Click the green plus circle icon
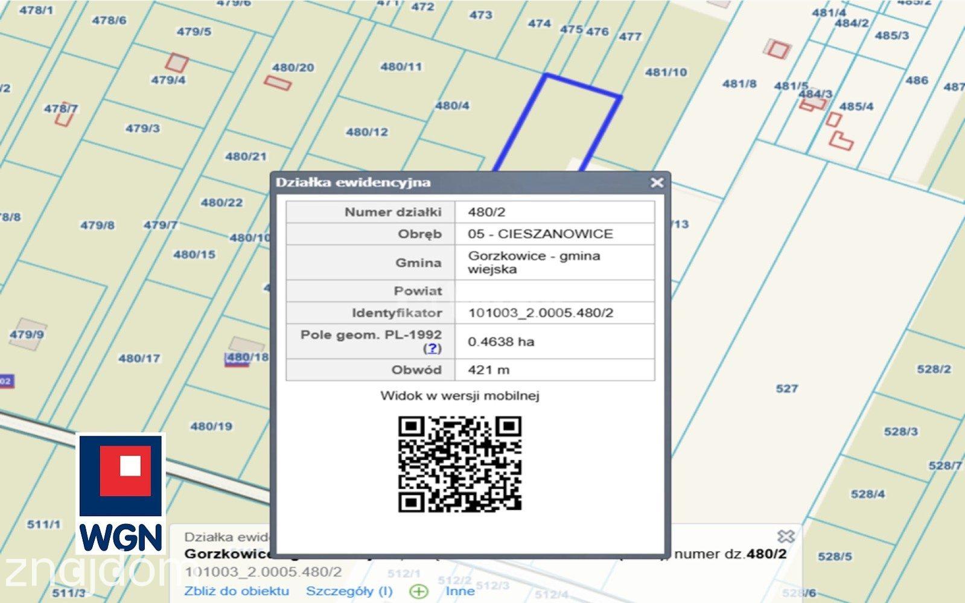Image resolution: width=965 pixels, height=603 pixels. click(418, 592)
